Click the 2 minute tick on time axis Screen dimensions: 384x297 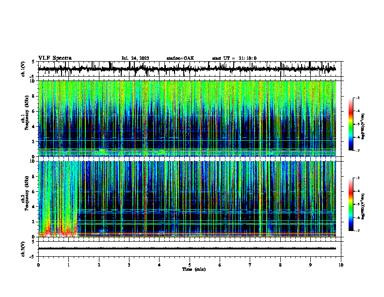[x=99, y=265]
